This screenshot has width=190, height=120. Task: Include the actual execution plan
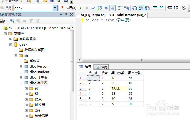point(120,8)
